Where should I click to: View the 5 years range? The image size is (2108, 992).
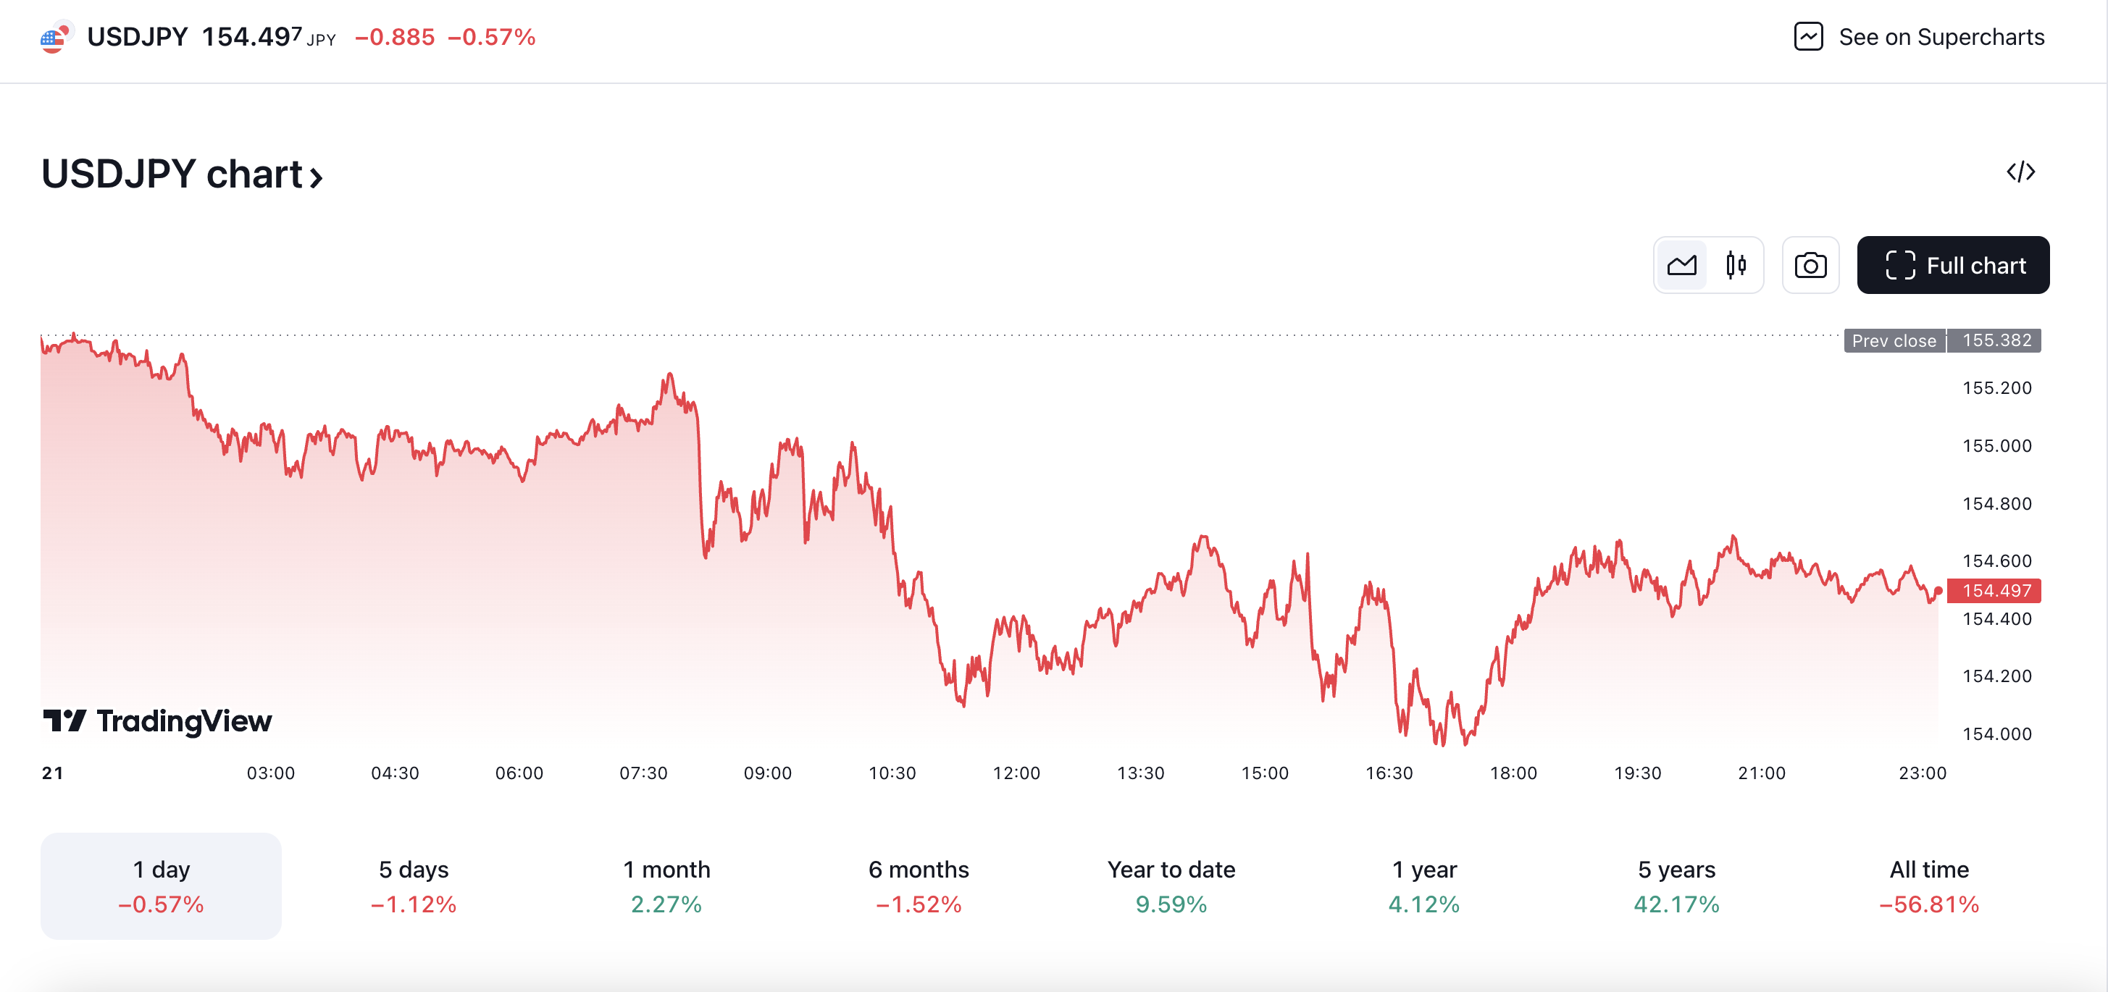(1676, 886)
